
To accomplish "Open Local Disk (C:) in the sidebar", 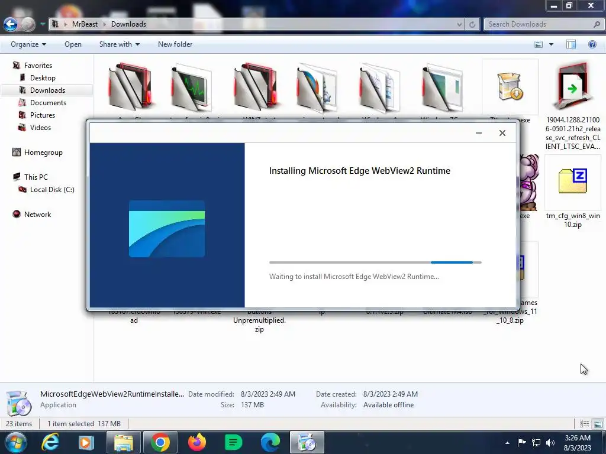I will tap(52, 190).
